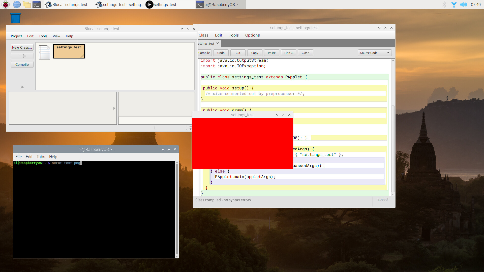Click the red sketch canvas window
The height and width of the screenshot is (272, 484).
(242, 144)
